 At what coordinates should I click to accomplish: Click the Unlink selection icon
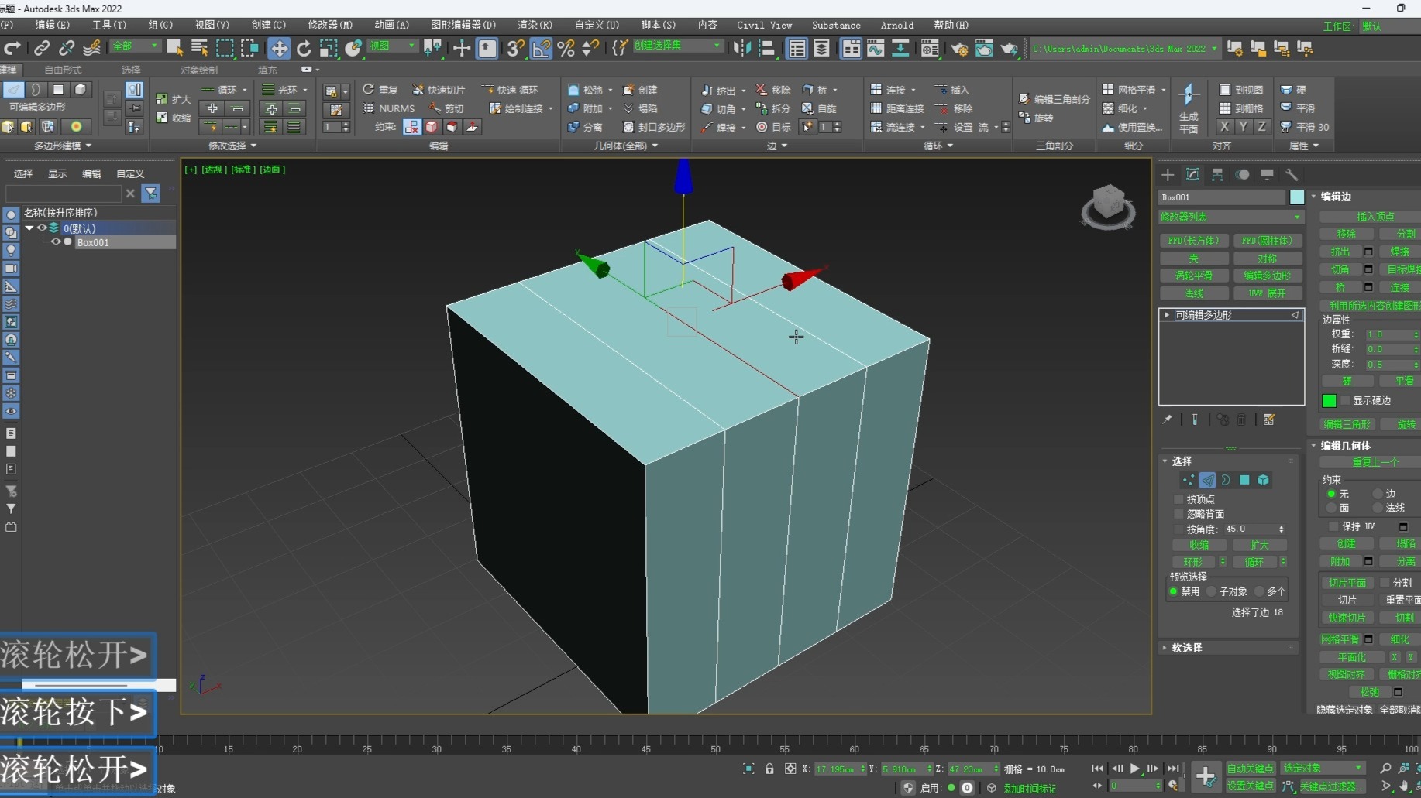67,48
